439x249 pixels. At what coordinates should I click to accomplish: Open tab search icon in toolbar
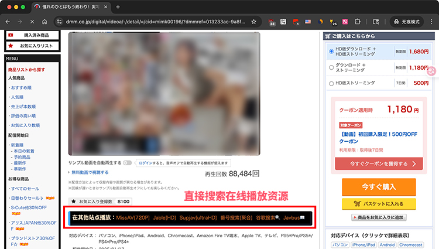click(x=376, y=22)
